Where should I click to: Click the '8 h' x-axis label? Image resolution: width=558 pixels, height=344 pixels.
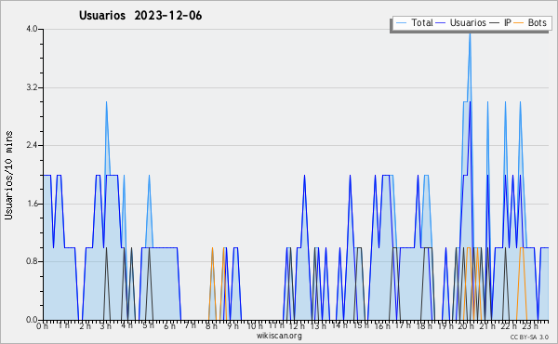(211, 326)
